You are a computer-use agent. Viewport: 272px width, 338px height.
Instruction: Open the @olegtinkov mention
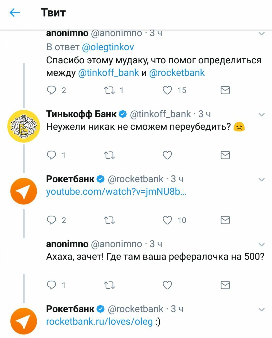click(108, 47)
